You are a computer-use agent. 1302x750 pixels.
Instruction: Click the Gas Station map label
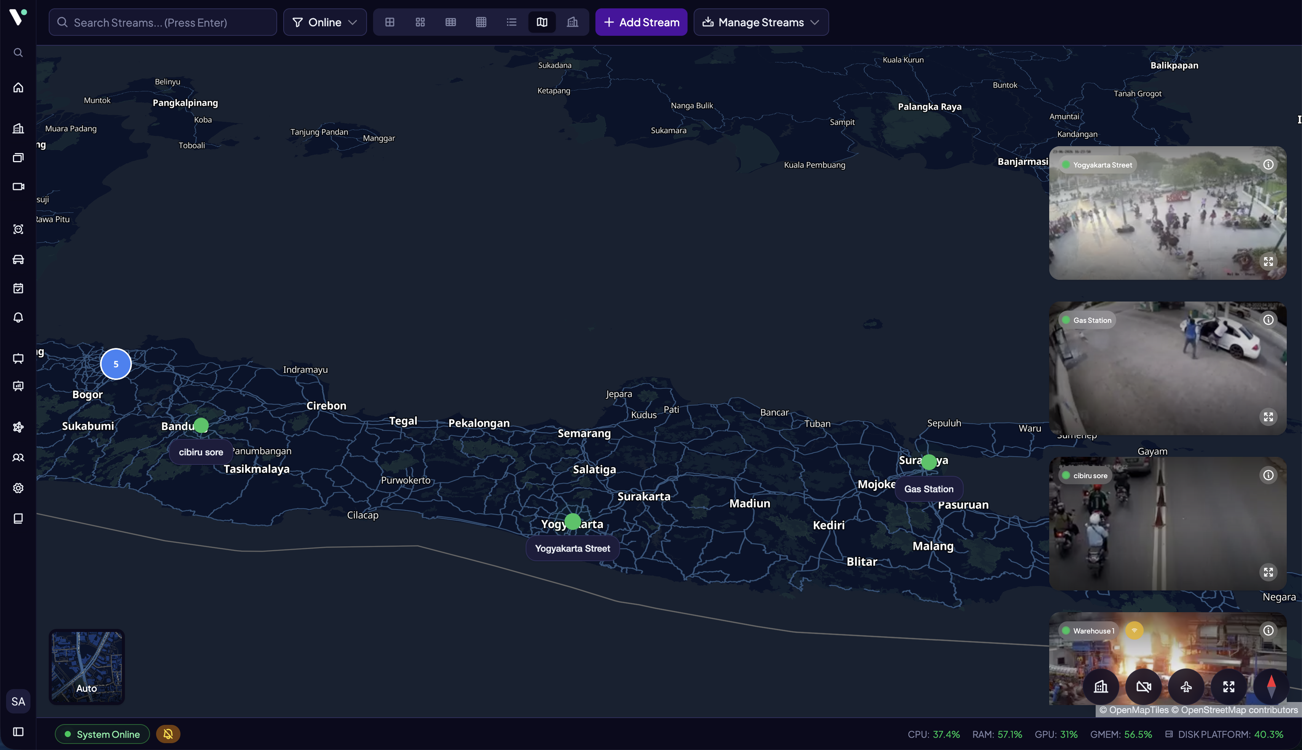[929, 489]
